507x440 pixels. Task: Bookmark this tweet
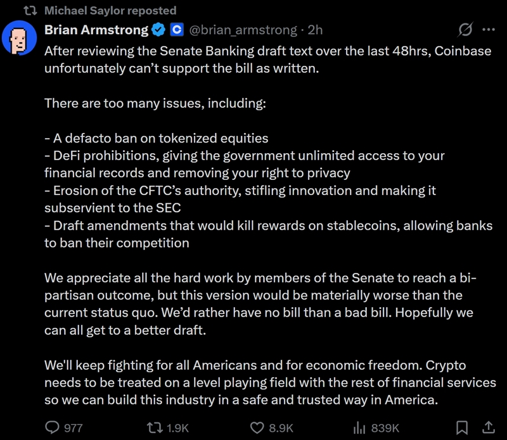tap(463, 428)
